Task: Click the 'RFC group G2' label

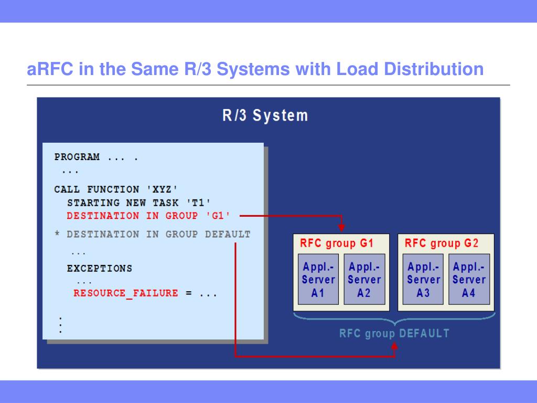Action: coord(442,243)
